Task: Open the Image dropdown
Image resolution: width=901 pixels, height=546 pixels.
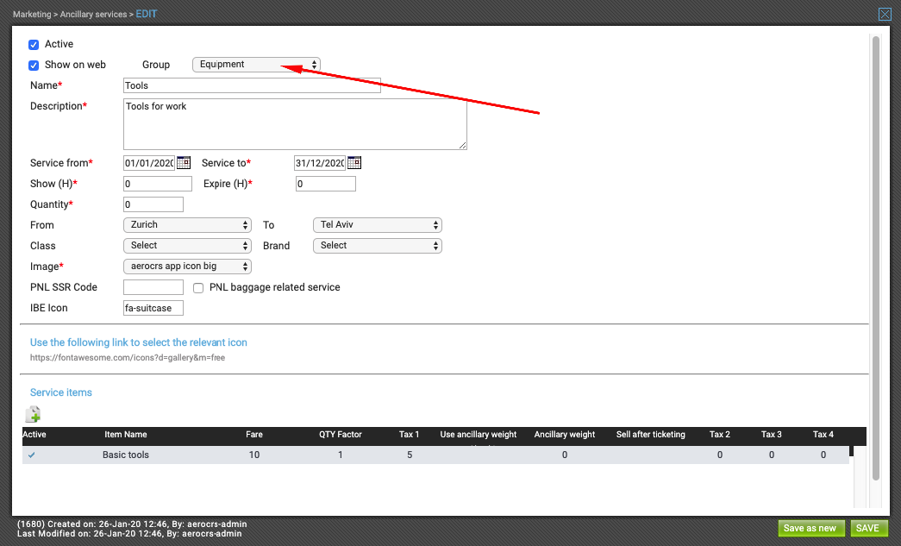Action: (x=187, y=267)
